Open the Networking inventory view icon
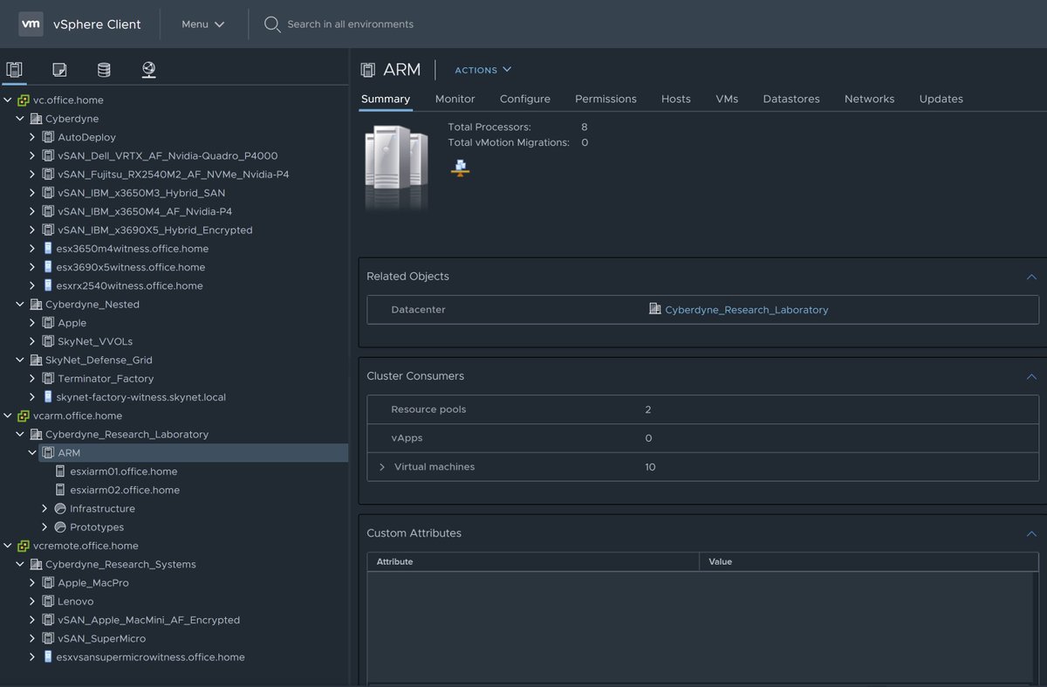The height and width of the screenshot is (687, 1047). pos(149,70)
